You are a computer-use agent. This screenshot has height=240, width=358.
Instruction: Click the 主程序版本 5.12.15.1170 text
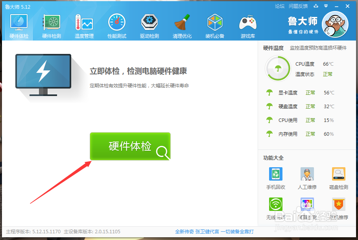coord(33,232)
